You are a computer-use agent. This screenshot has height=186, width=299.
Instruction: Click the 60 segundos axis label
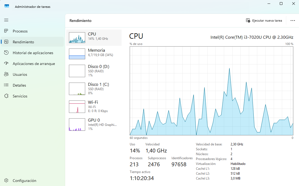tap(139, 138)
